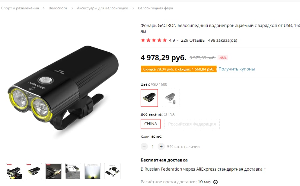This screenshot has width=300, height=186.
Task: Increase quantity with the plus button
Action: click(x=161, y=146)
